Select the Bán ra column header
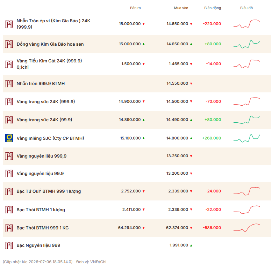This screenshot has width=272, height=266. click(135, 8)
